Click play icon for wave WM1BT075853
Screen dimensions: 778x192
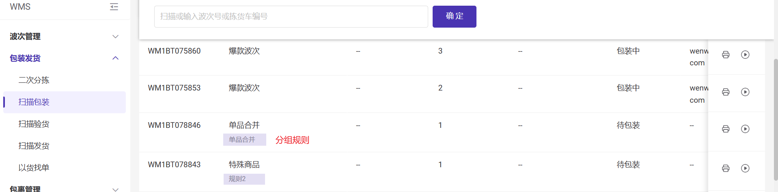pyautogui.click(x=745, y=92)
